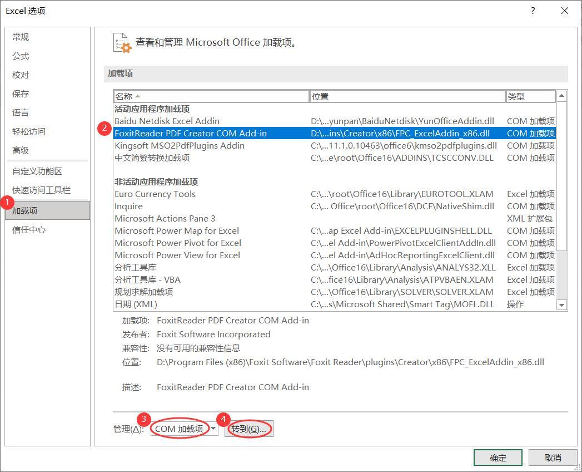The height and width of the screenshot is (472, 582).
Task: Select Microsoft Actions Pane 3 row
Action: click(335, 219)
